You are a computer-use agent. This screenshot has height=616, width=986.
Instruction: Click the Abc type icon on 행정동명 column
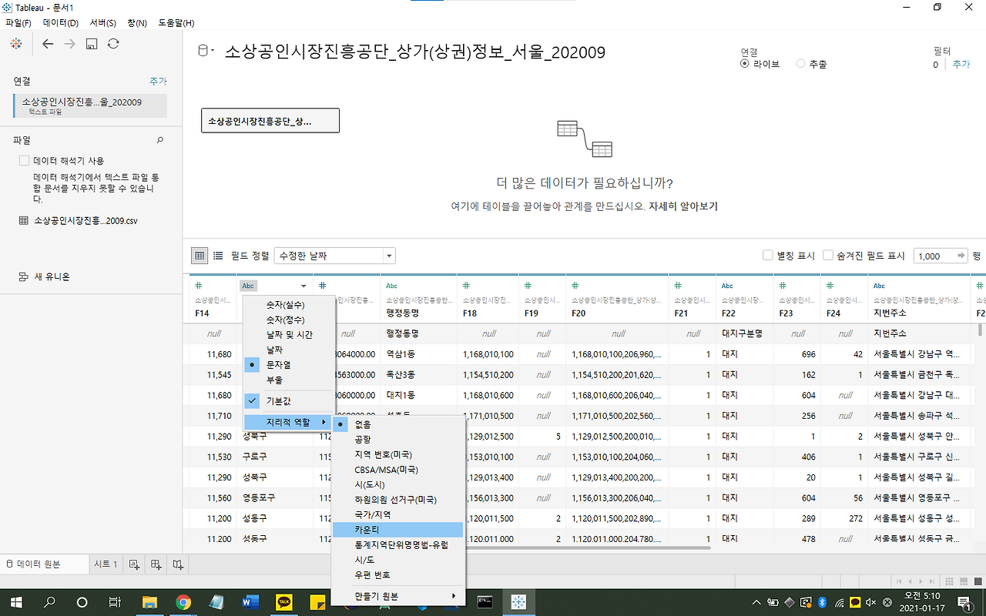391,286
